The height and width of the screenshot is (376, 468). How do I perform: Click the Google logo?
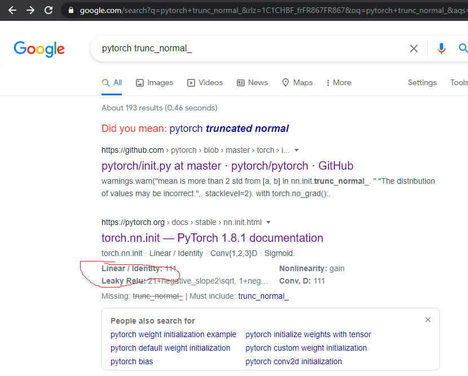pyautogui.click(x=39, y=50)
